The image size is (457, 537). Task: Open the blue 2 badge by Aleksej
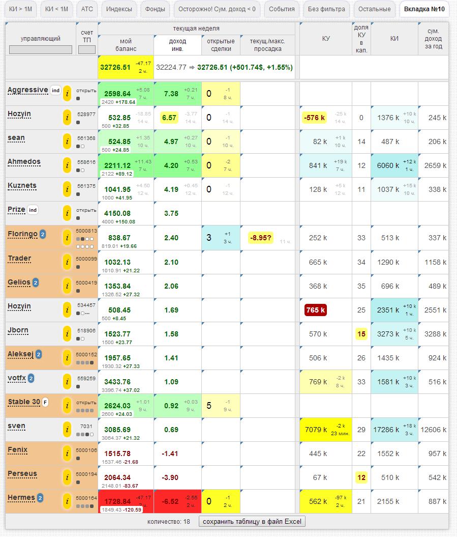click(x=39, y=354)
